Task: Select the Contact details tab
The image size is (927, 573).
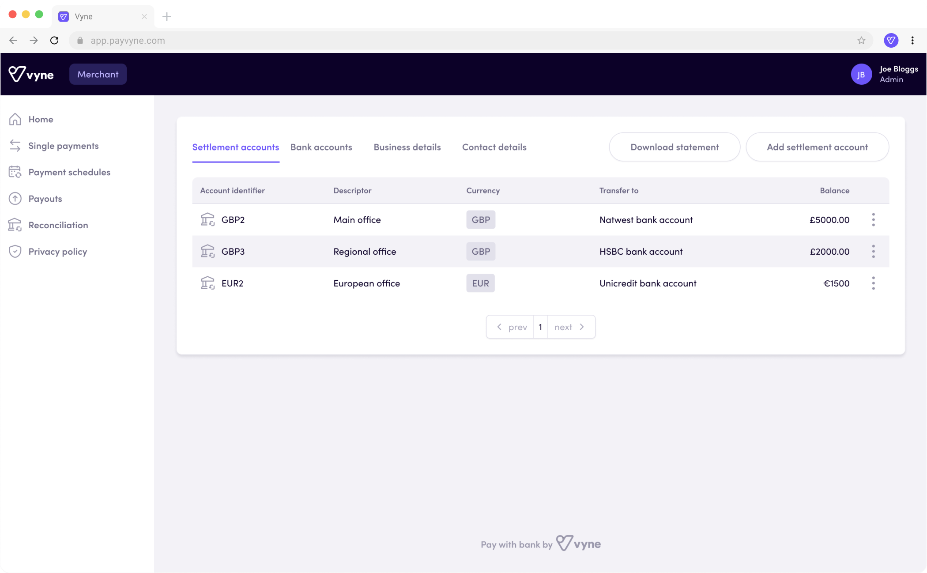Action: coord(494,147)
